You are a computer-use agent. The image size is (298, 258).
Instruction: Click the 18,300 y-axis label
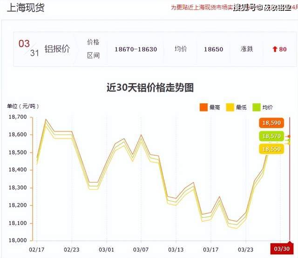click(18, 188)
